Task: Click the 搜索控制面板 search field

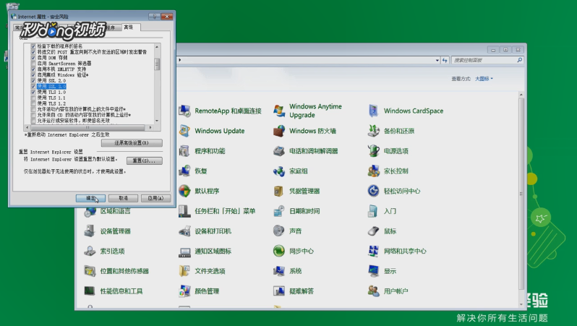Action: click(x=487, y=60)
